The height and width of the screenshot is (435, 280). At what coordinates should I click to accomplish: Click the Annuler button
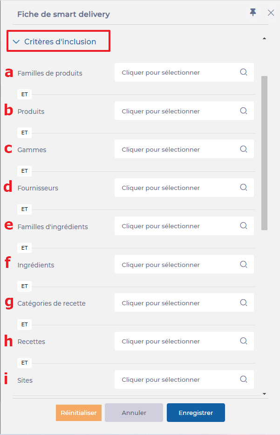tap(134, 413)
